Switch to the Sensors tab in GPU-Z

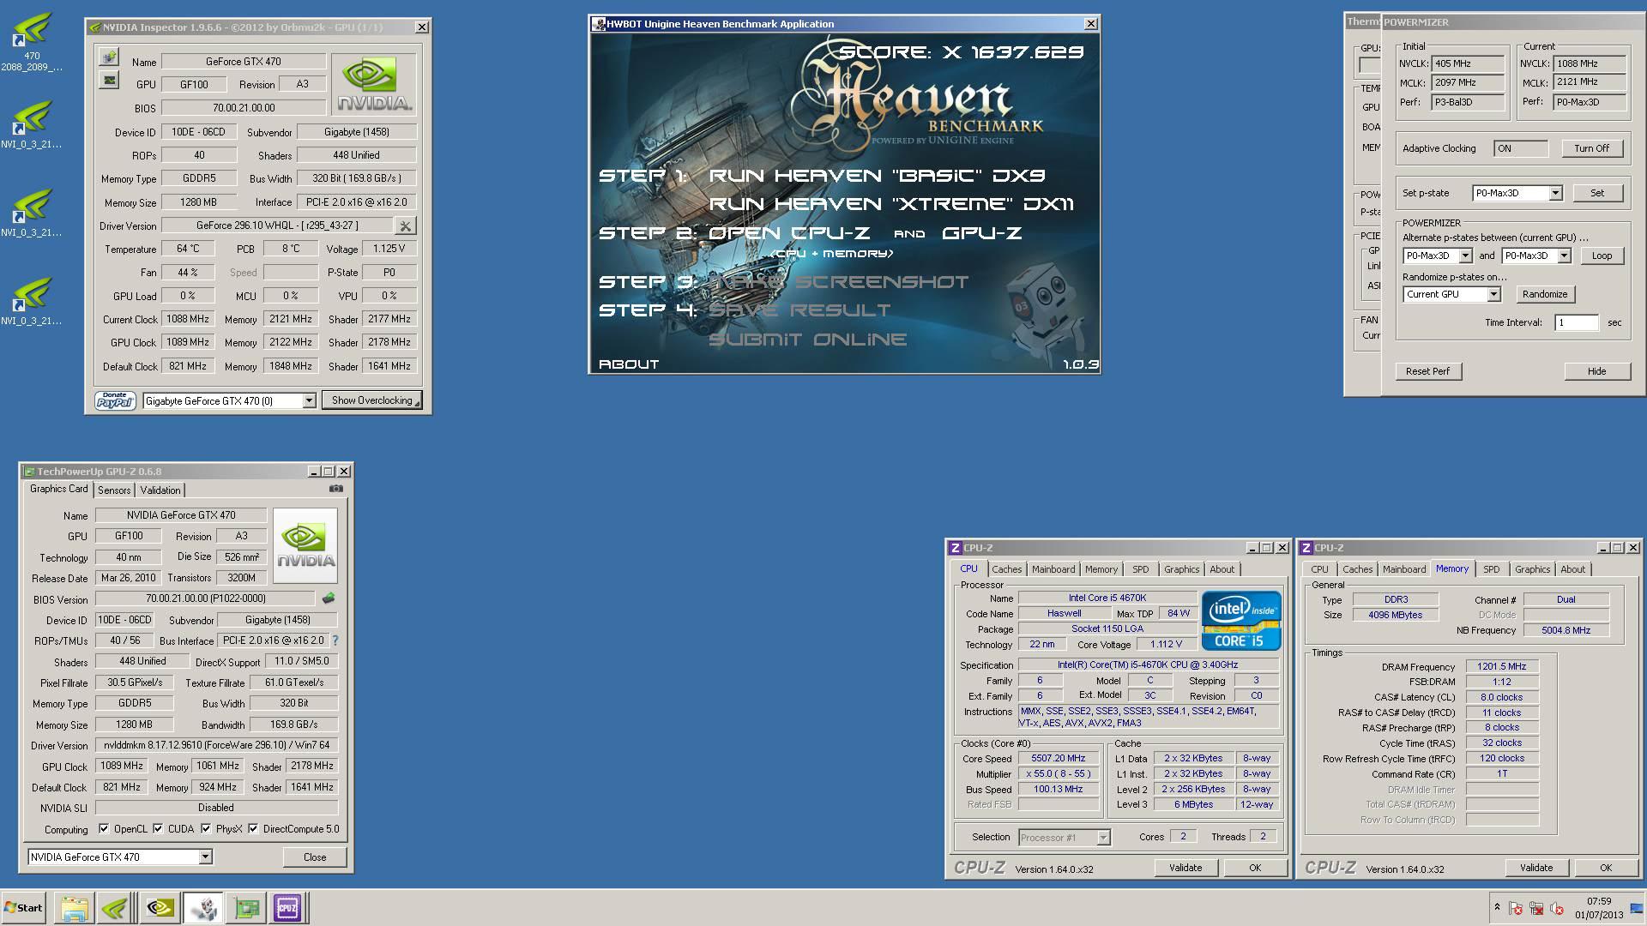[114, 490]
